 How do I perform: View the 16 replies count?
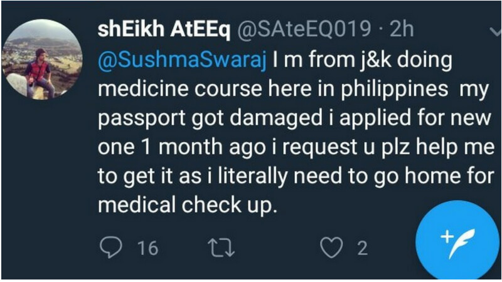point(147,248)
